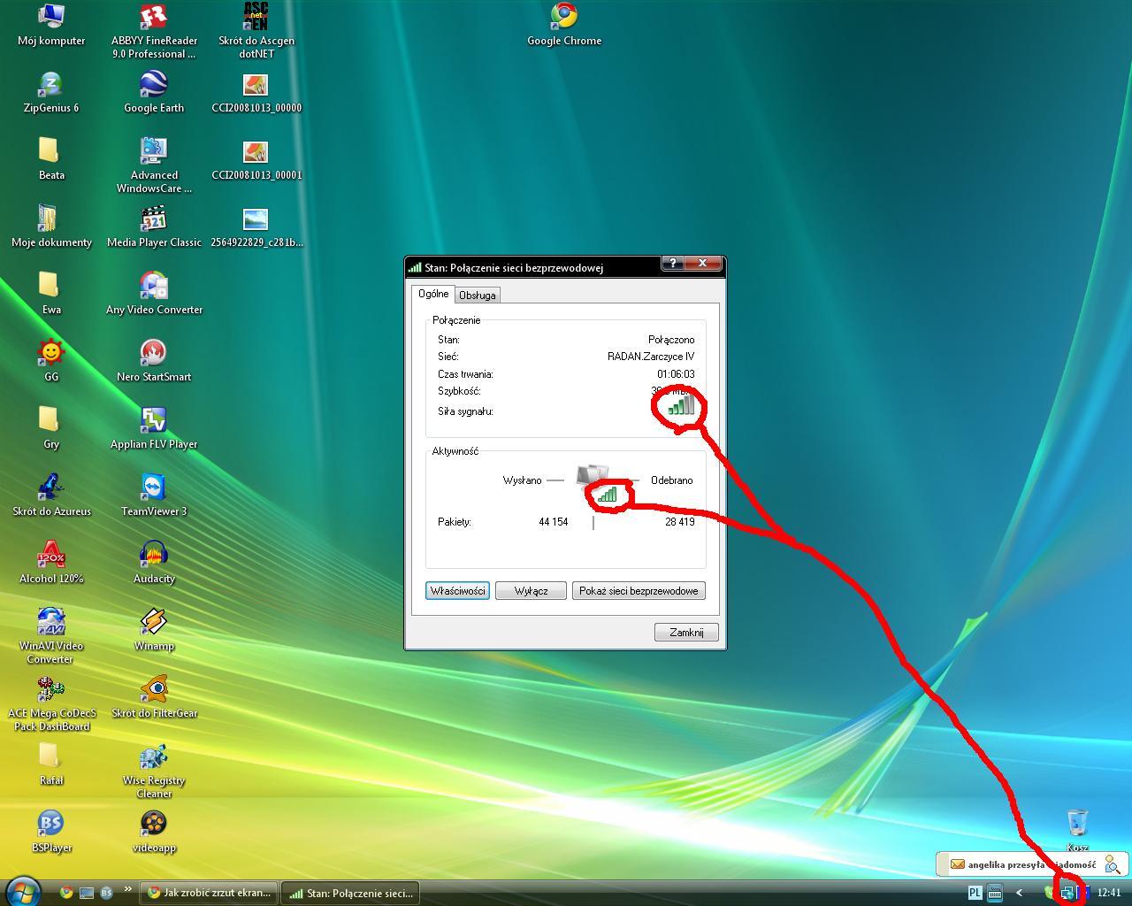Image resolution: width=1132 pixels, height=906 pixels.
Task: Launch Google Earth desktop icon
Action: 154,92
